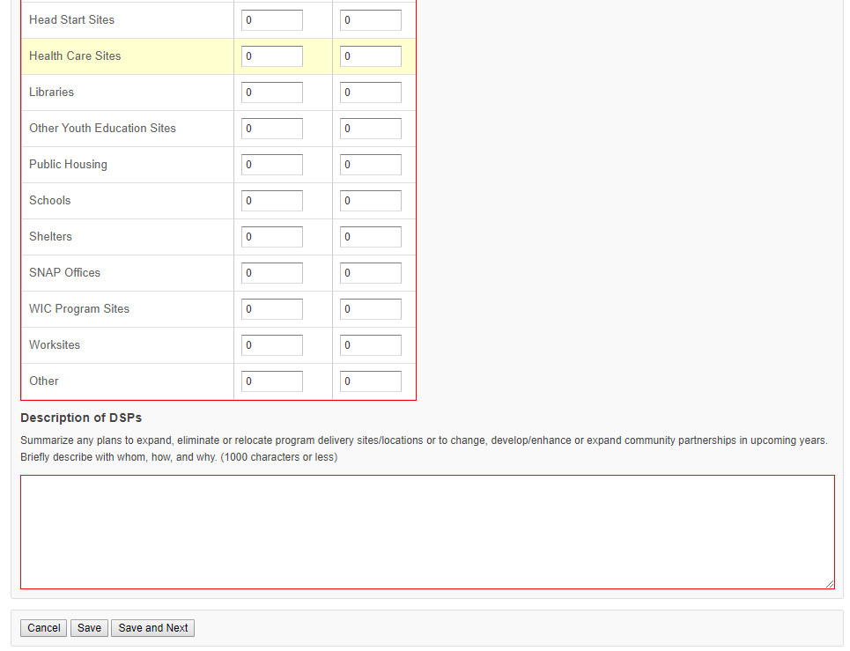The width and height of the screenshot is (850, 651).
Task: Select second Other Youth Education Sites field
Action: coord(371,129)
